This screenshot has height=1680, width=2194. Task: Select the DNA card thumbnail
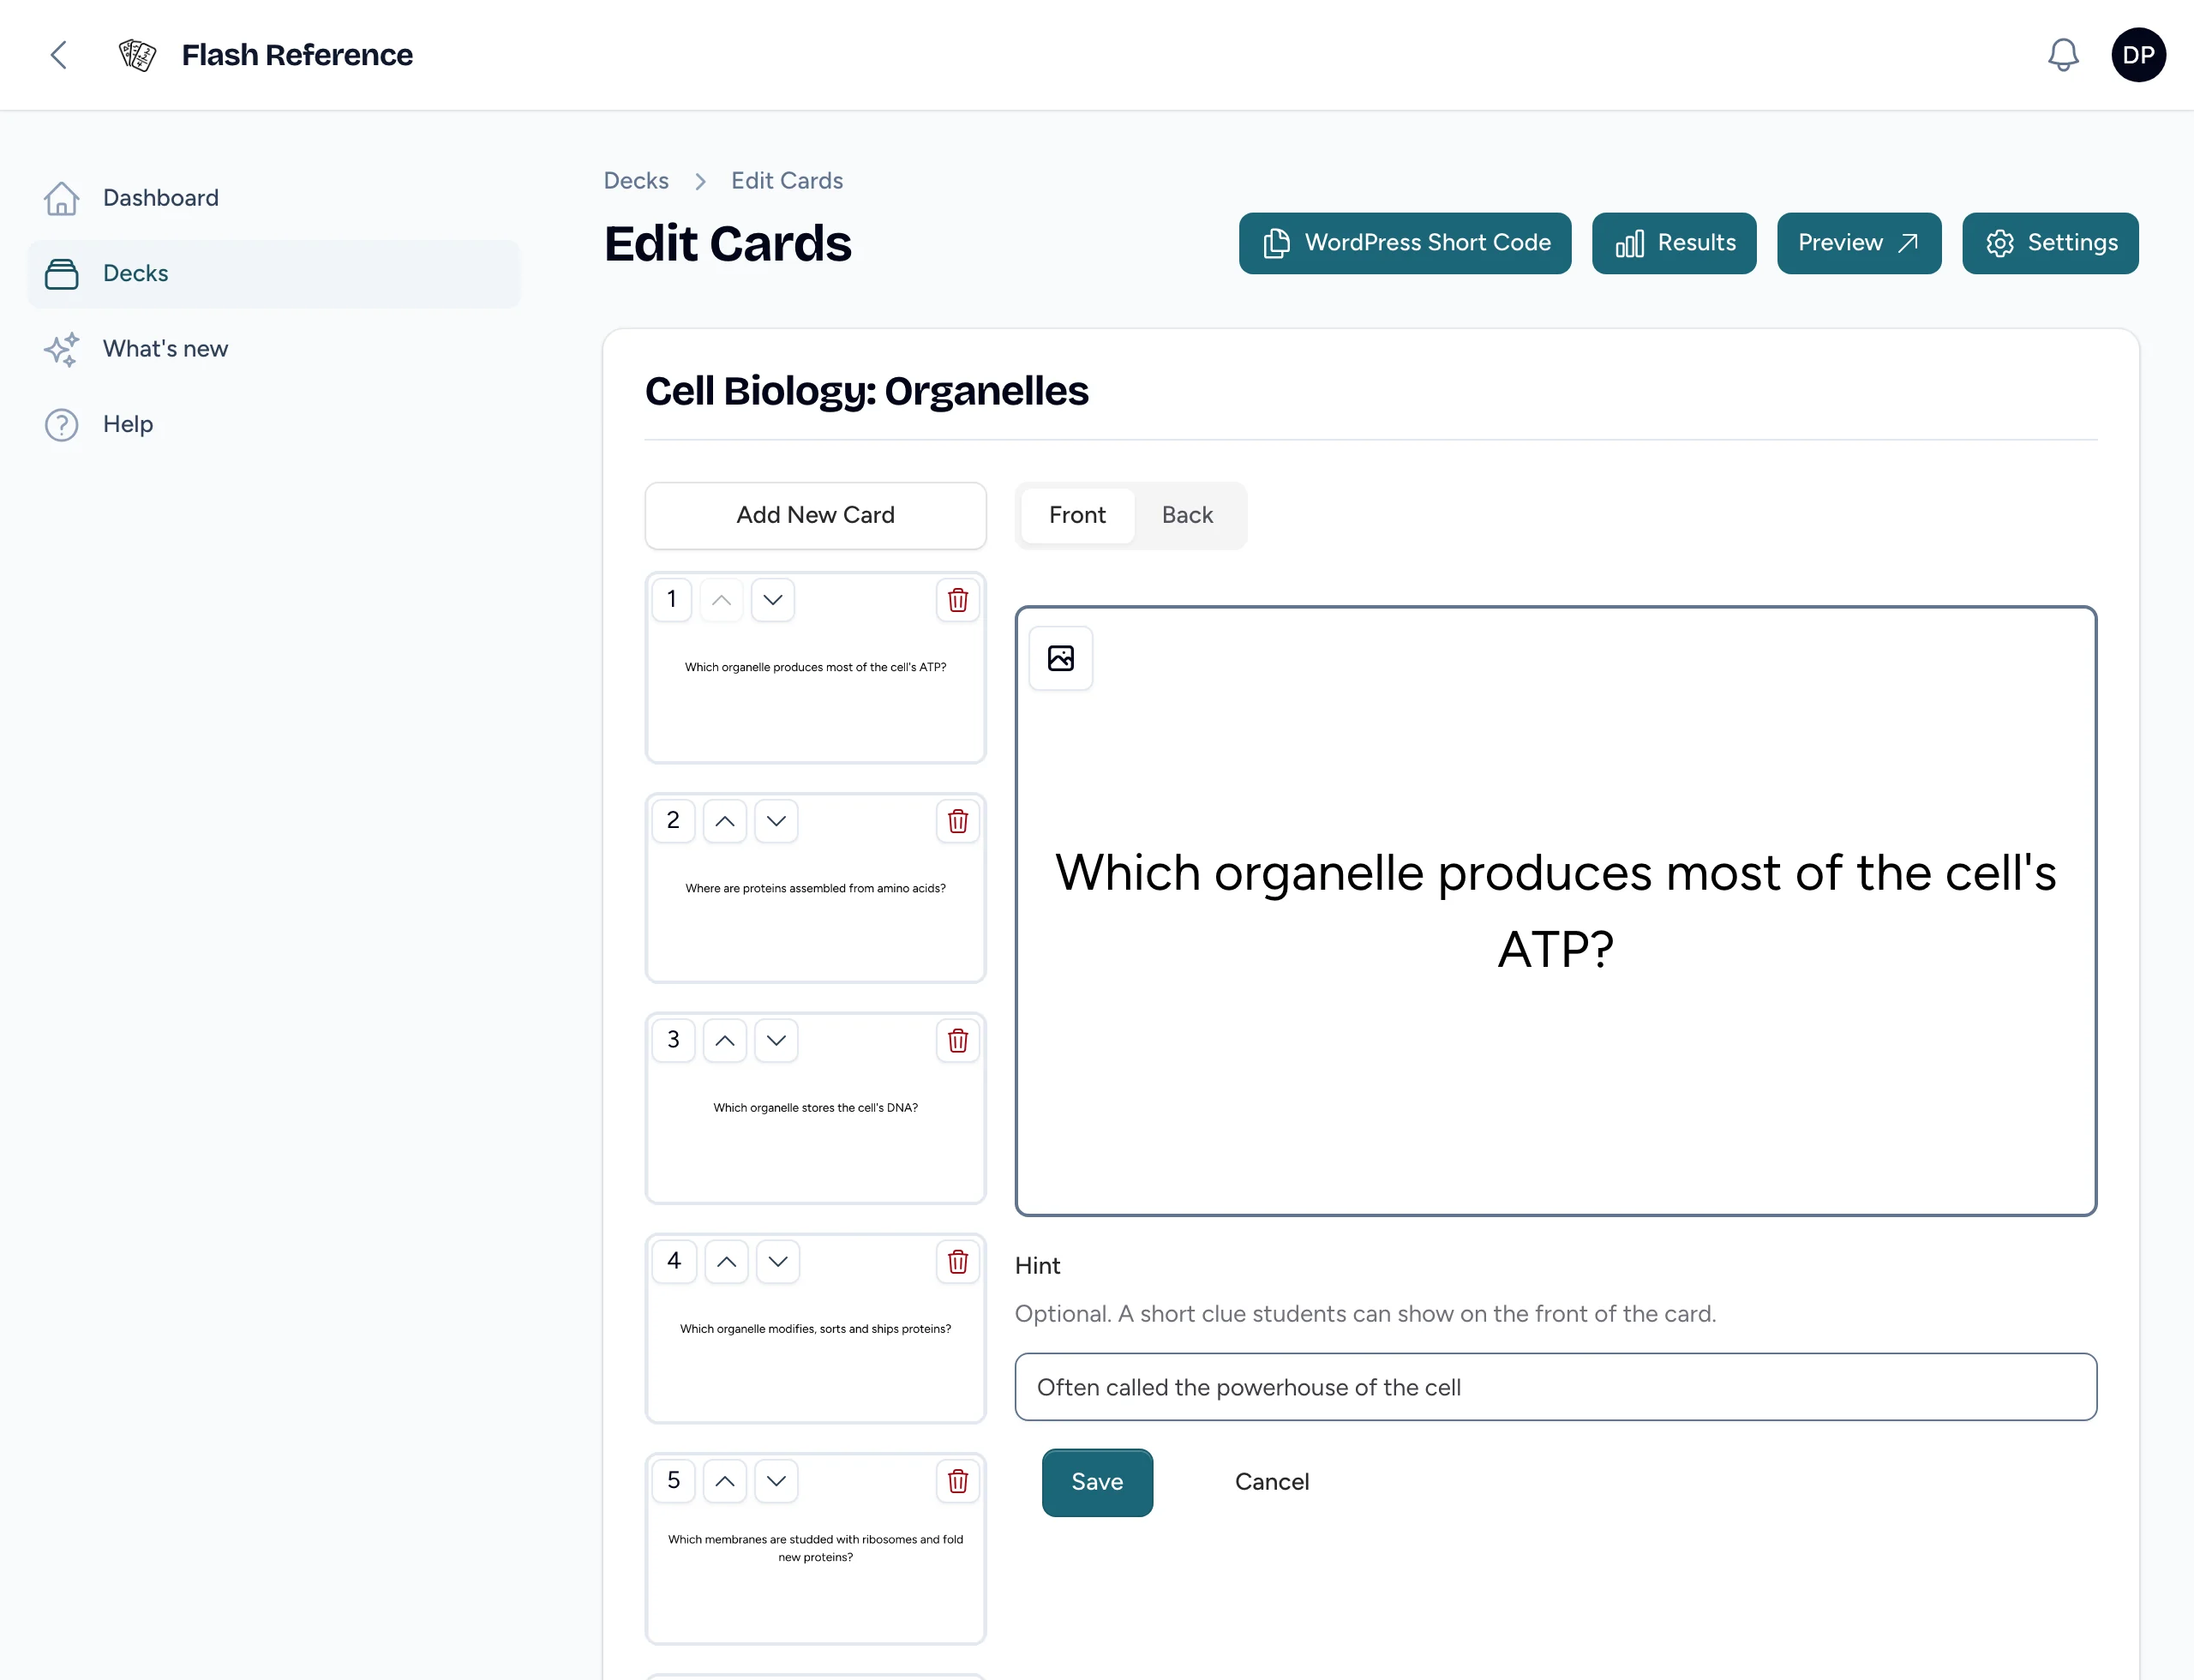[815, 1108]
